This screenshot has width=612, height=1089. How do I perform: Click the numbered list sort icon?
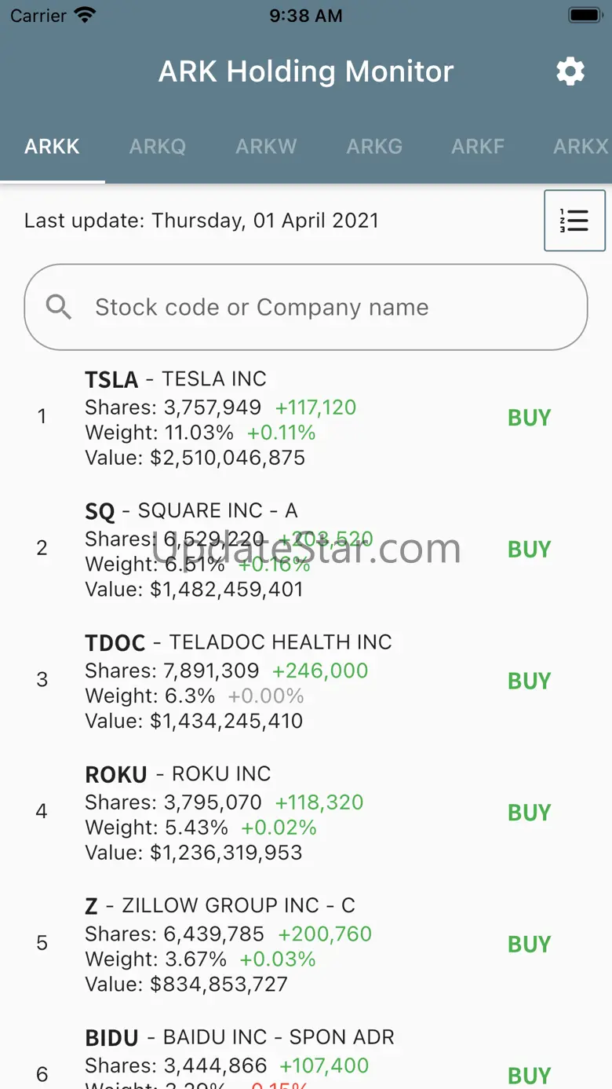click(x=574, y=221)
